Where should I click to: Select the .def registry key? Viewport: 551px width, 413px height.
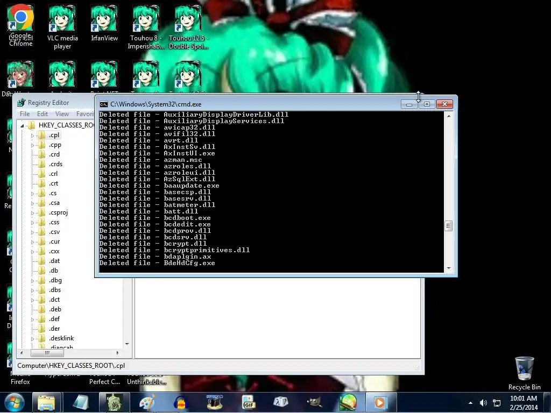point(54,319)
